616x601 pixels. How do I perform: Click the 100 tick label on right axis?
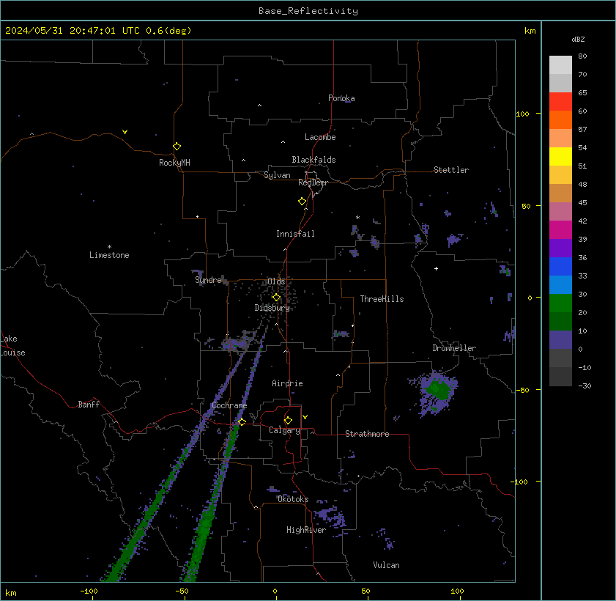(522, 114)
